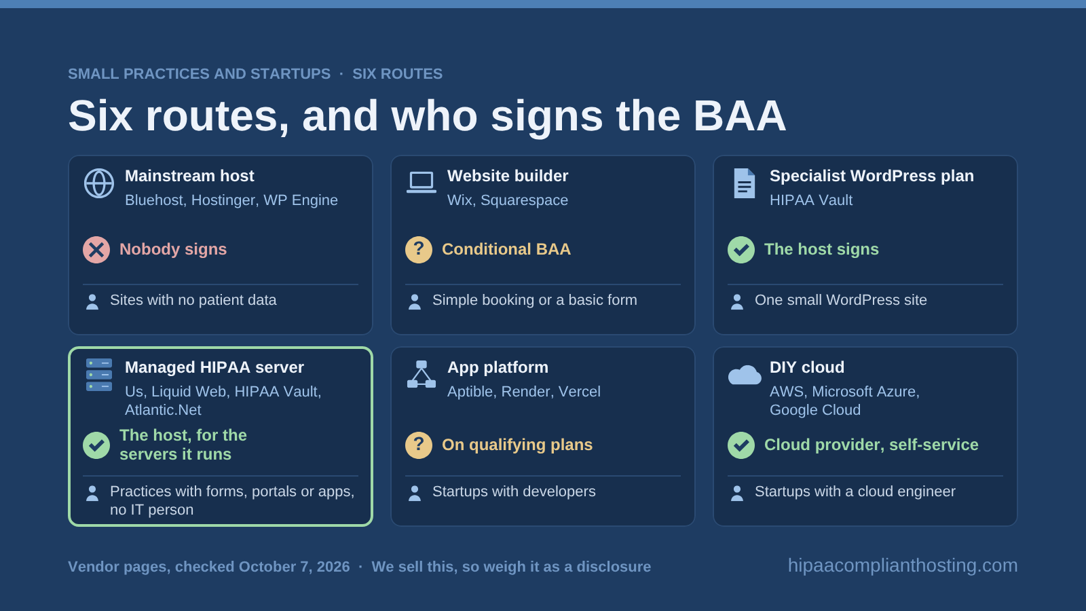Image resolution: width=1086 pixels, height=611 pixels.
Task: Click the globe icon beside Mainstream host
Action: coord(99,183)
